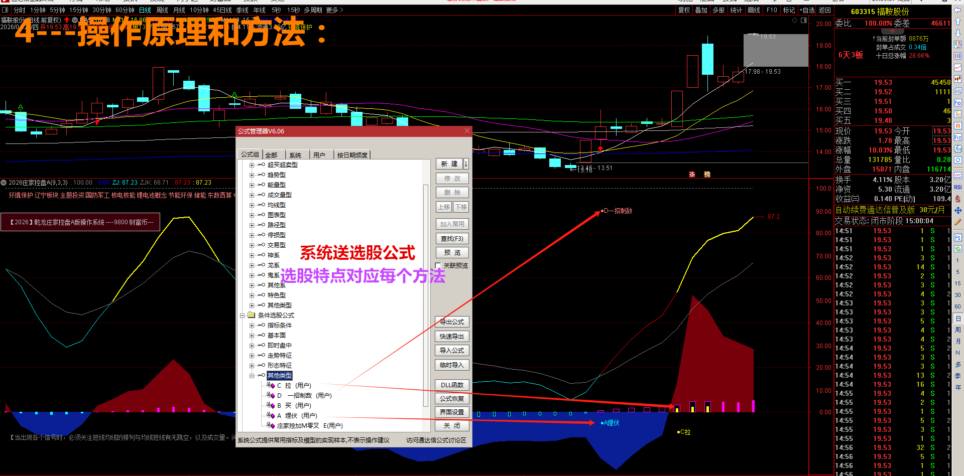Select formula C 拉 (用户) in tree
This screenshot has height=476, width=964.
[x=294, y=386]
